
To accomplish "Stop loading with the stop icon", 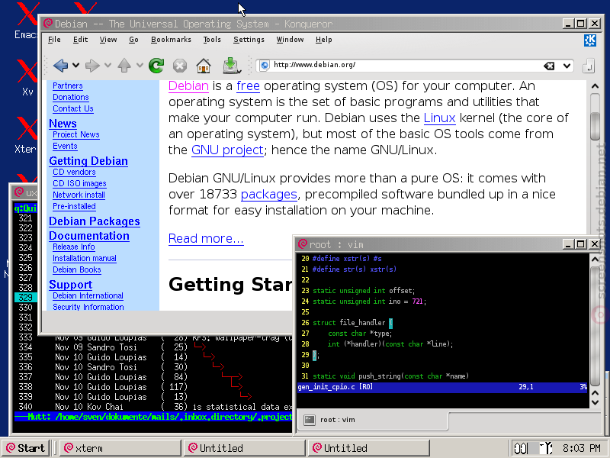I will (180, 66).
